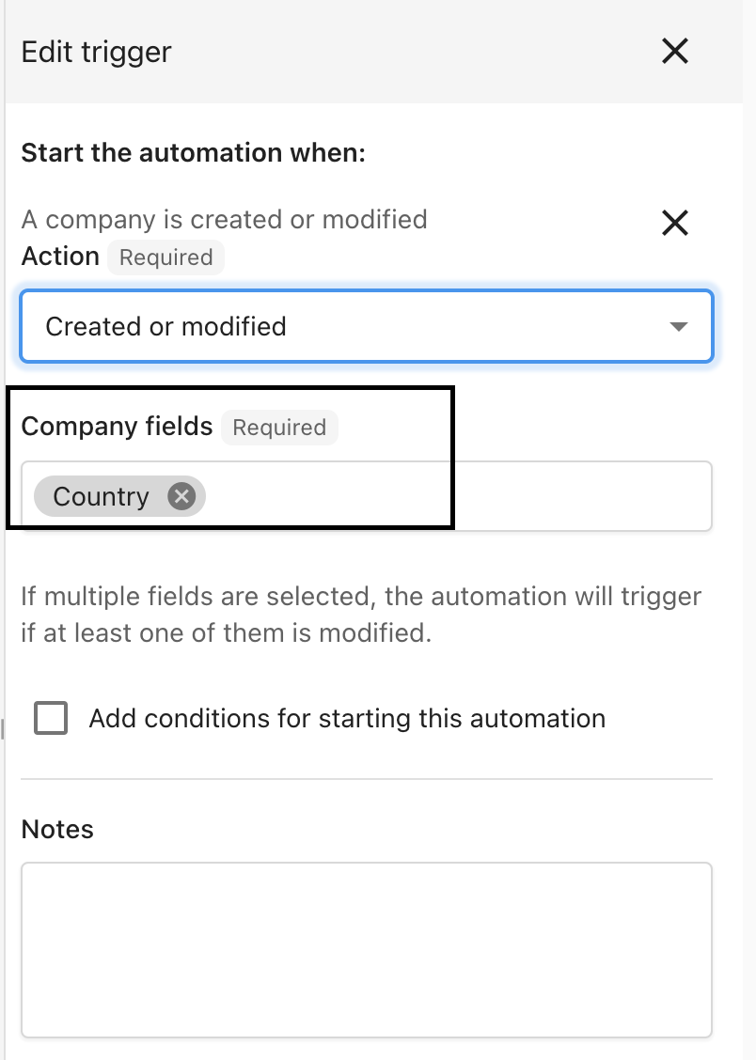Click the multiple fields help text
This screenshot has width=756, height=1060.
(x=361, y=615)
